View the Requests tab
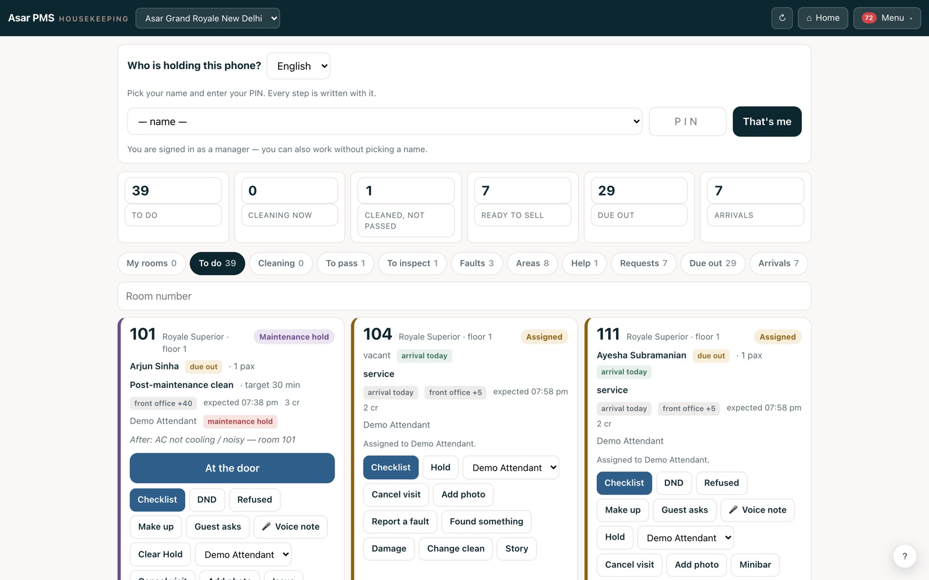 click(x=643, y=263)
